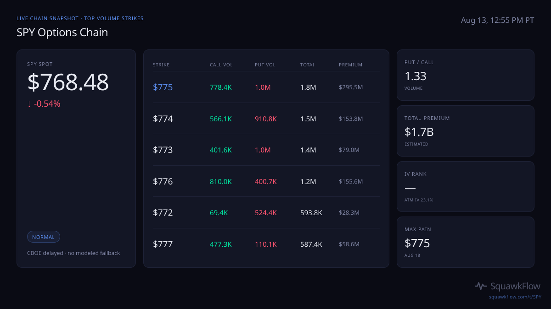This screenshot has width=551, height=309.
Task: Click put volume 110.1K
Action: coord(266,244)
